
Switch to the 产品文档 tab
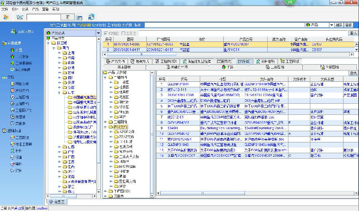coord(115,61)
